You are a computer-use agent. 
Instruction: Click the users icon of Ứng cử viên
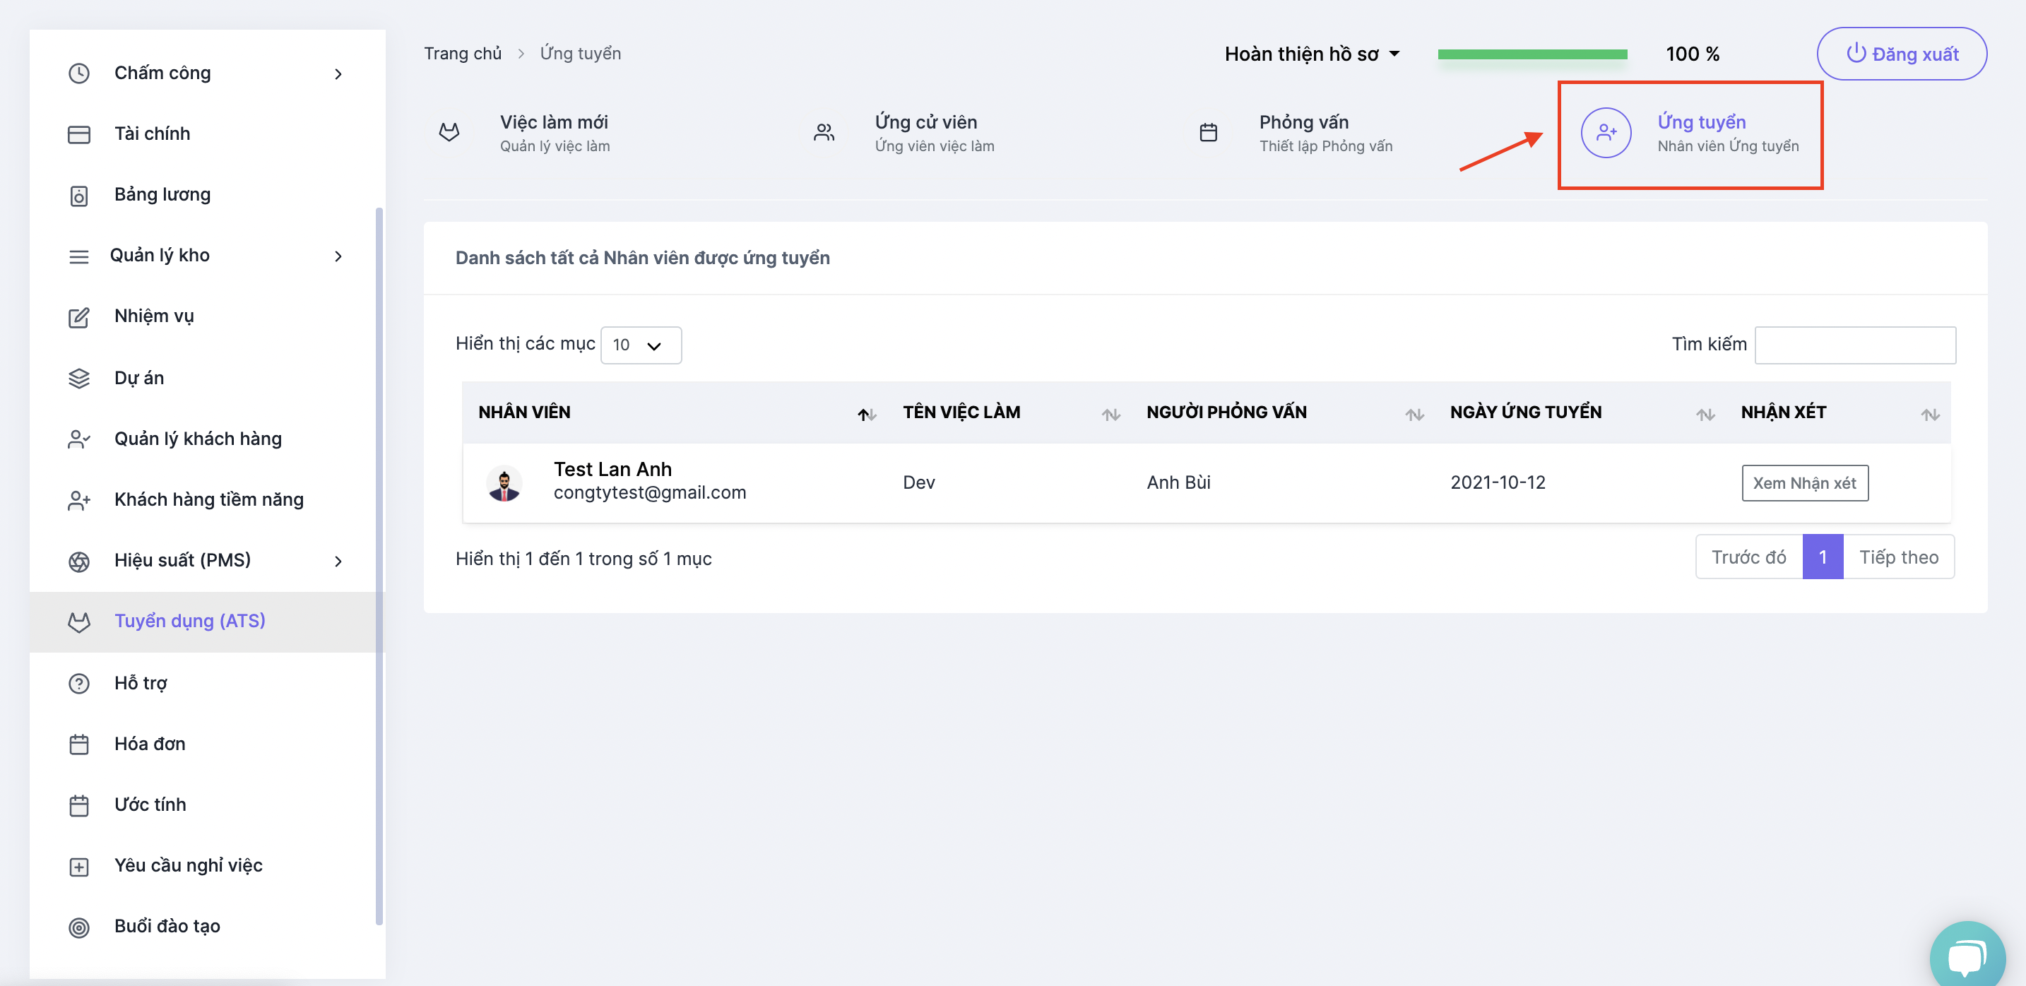[824, 132]
